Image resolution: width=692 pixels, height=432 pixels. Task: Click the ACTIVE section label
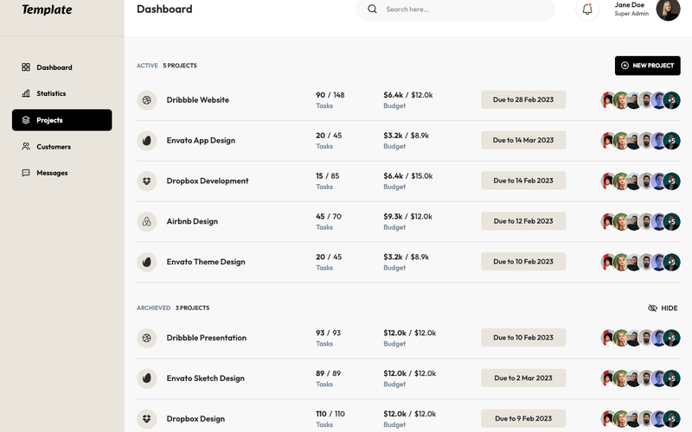point(147,66)
